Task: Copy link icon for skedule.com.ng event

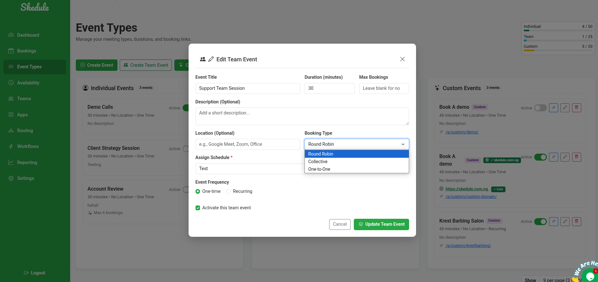Action: [553, 157]
